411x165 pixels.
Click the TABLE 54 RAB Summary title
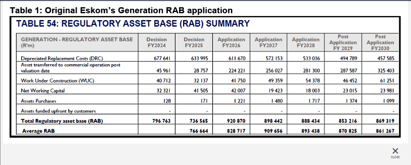pyautogui.click(x=133, y=23)
